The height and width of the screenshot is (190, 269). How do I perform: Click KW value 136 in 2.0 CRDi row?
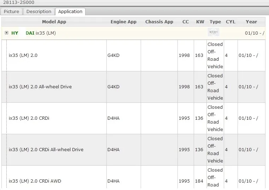(199, 118)
